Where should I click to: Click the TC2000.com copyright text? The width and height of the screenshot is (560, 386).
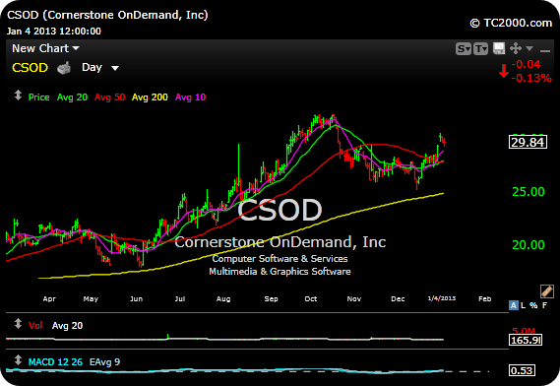pyautogui.click(x=511, y=23)
